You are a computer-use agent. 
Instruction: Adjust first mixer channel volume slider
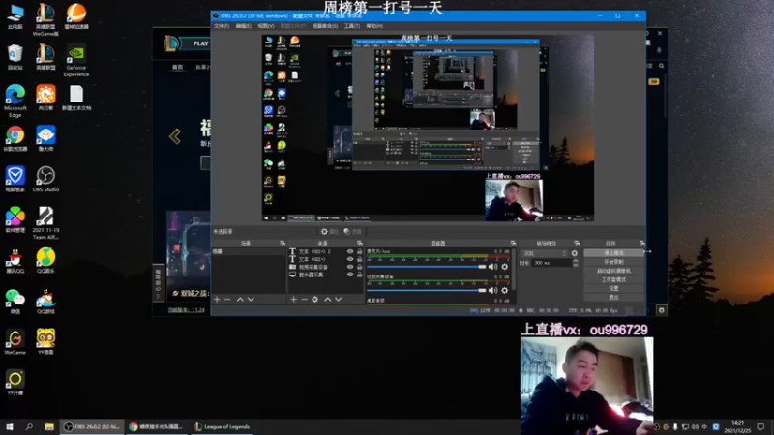tap(427, 267)
